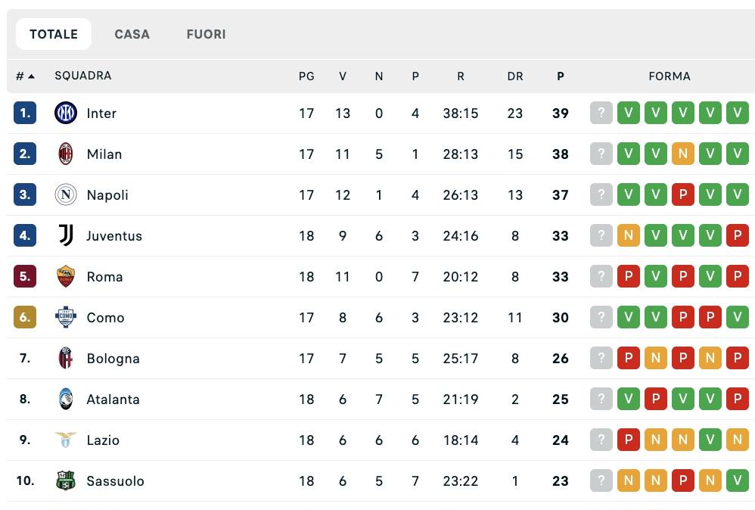Open the Inter team page link

[101, 114]
